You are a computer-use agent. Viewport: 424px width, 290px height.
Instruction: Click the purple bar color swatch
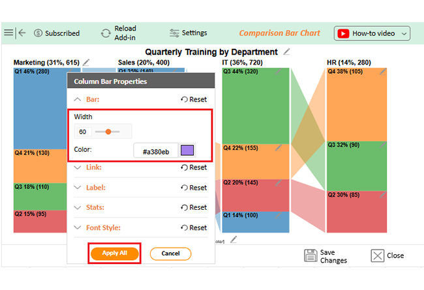(x=187, y=151)
